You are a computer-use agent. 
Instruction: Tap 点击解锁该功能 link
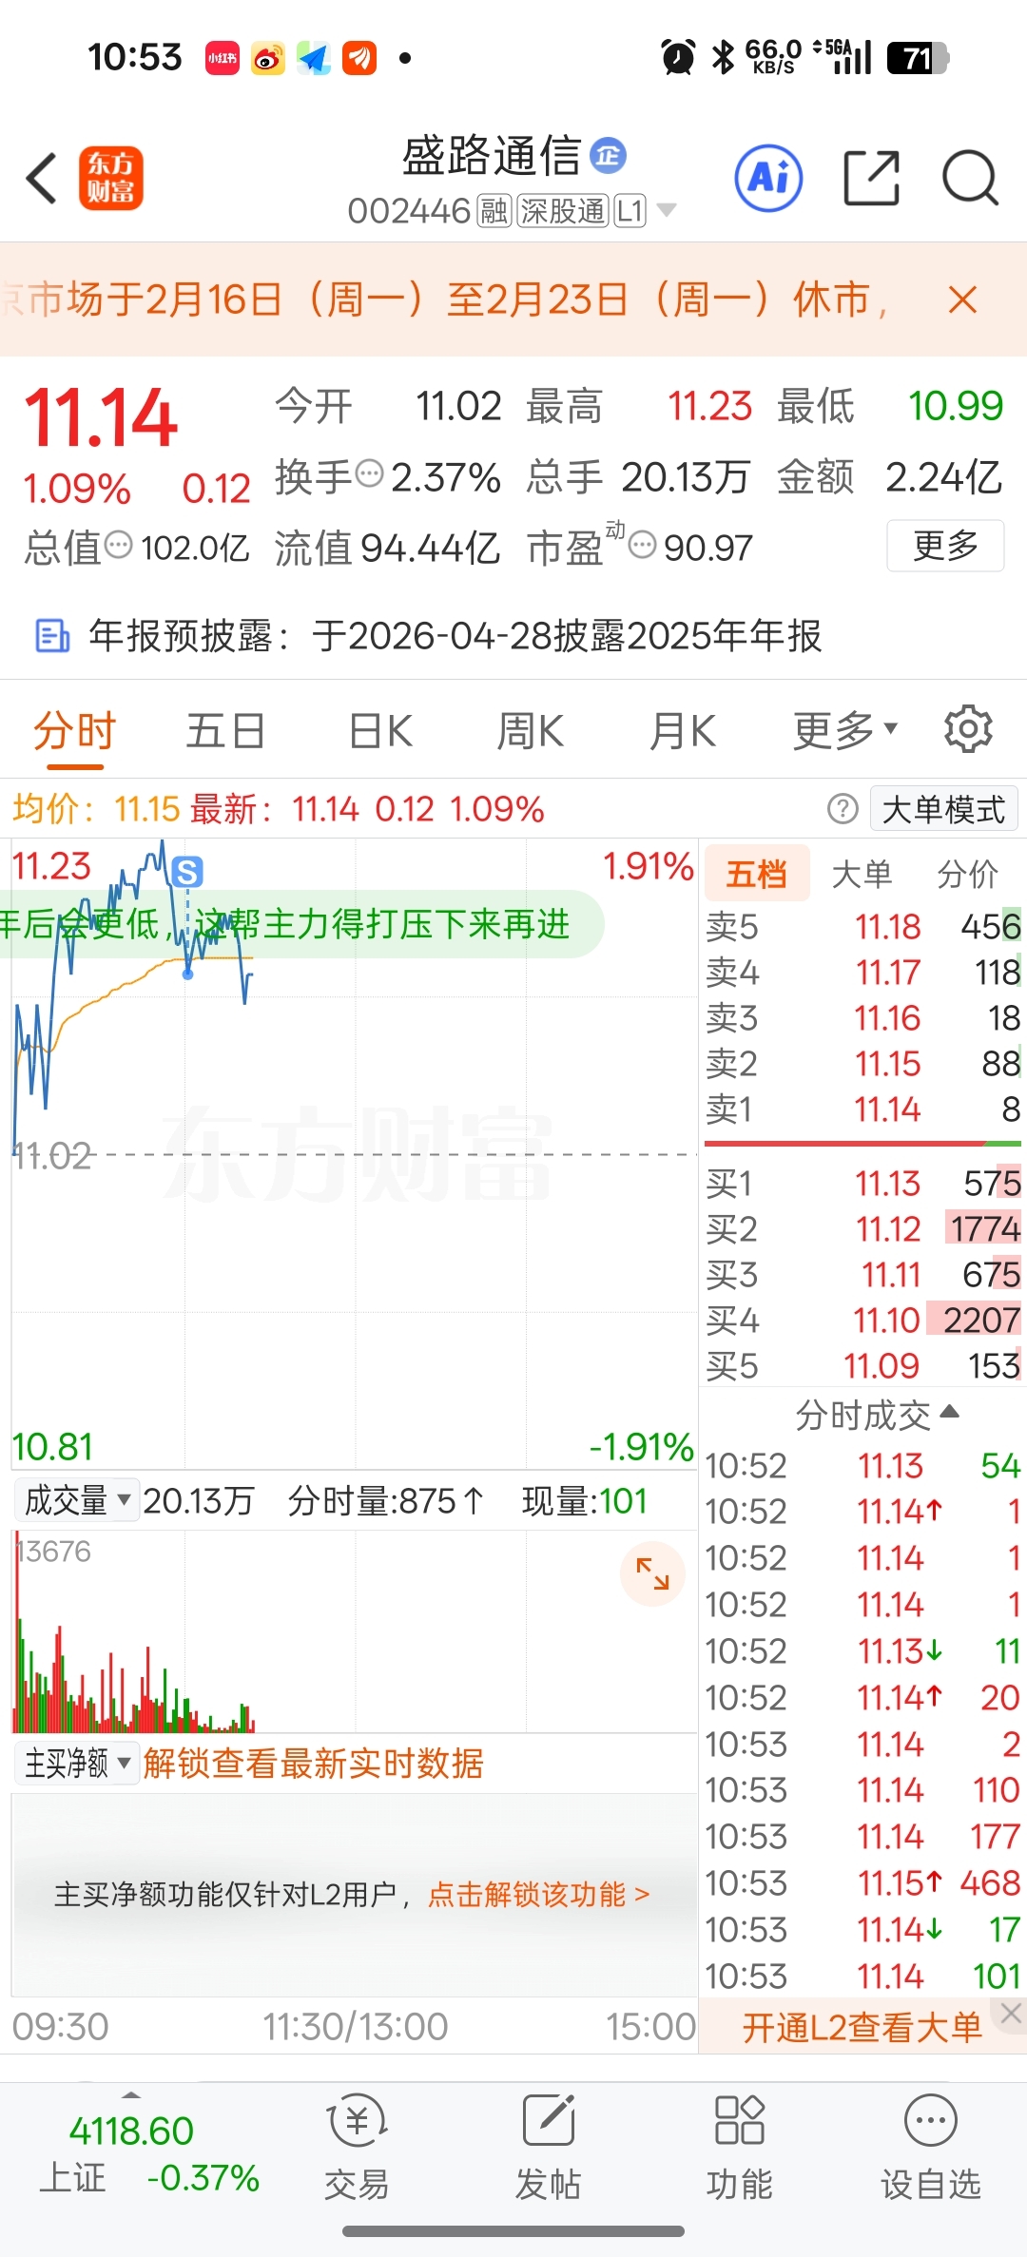click(538, 1894)
